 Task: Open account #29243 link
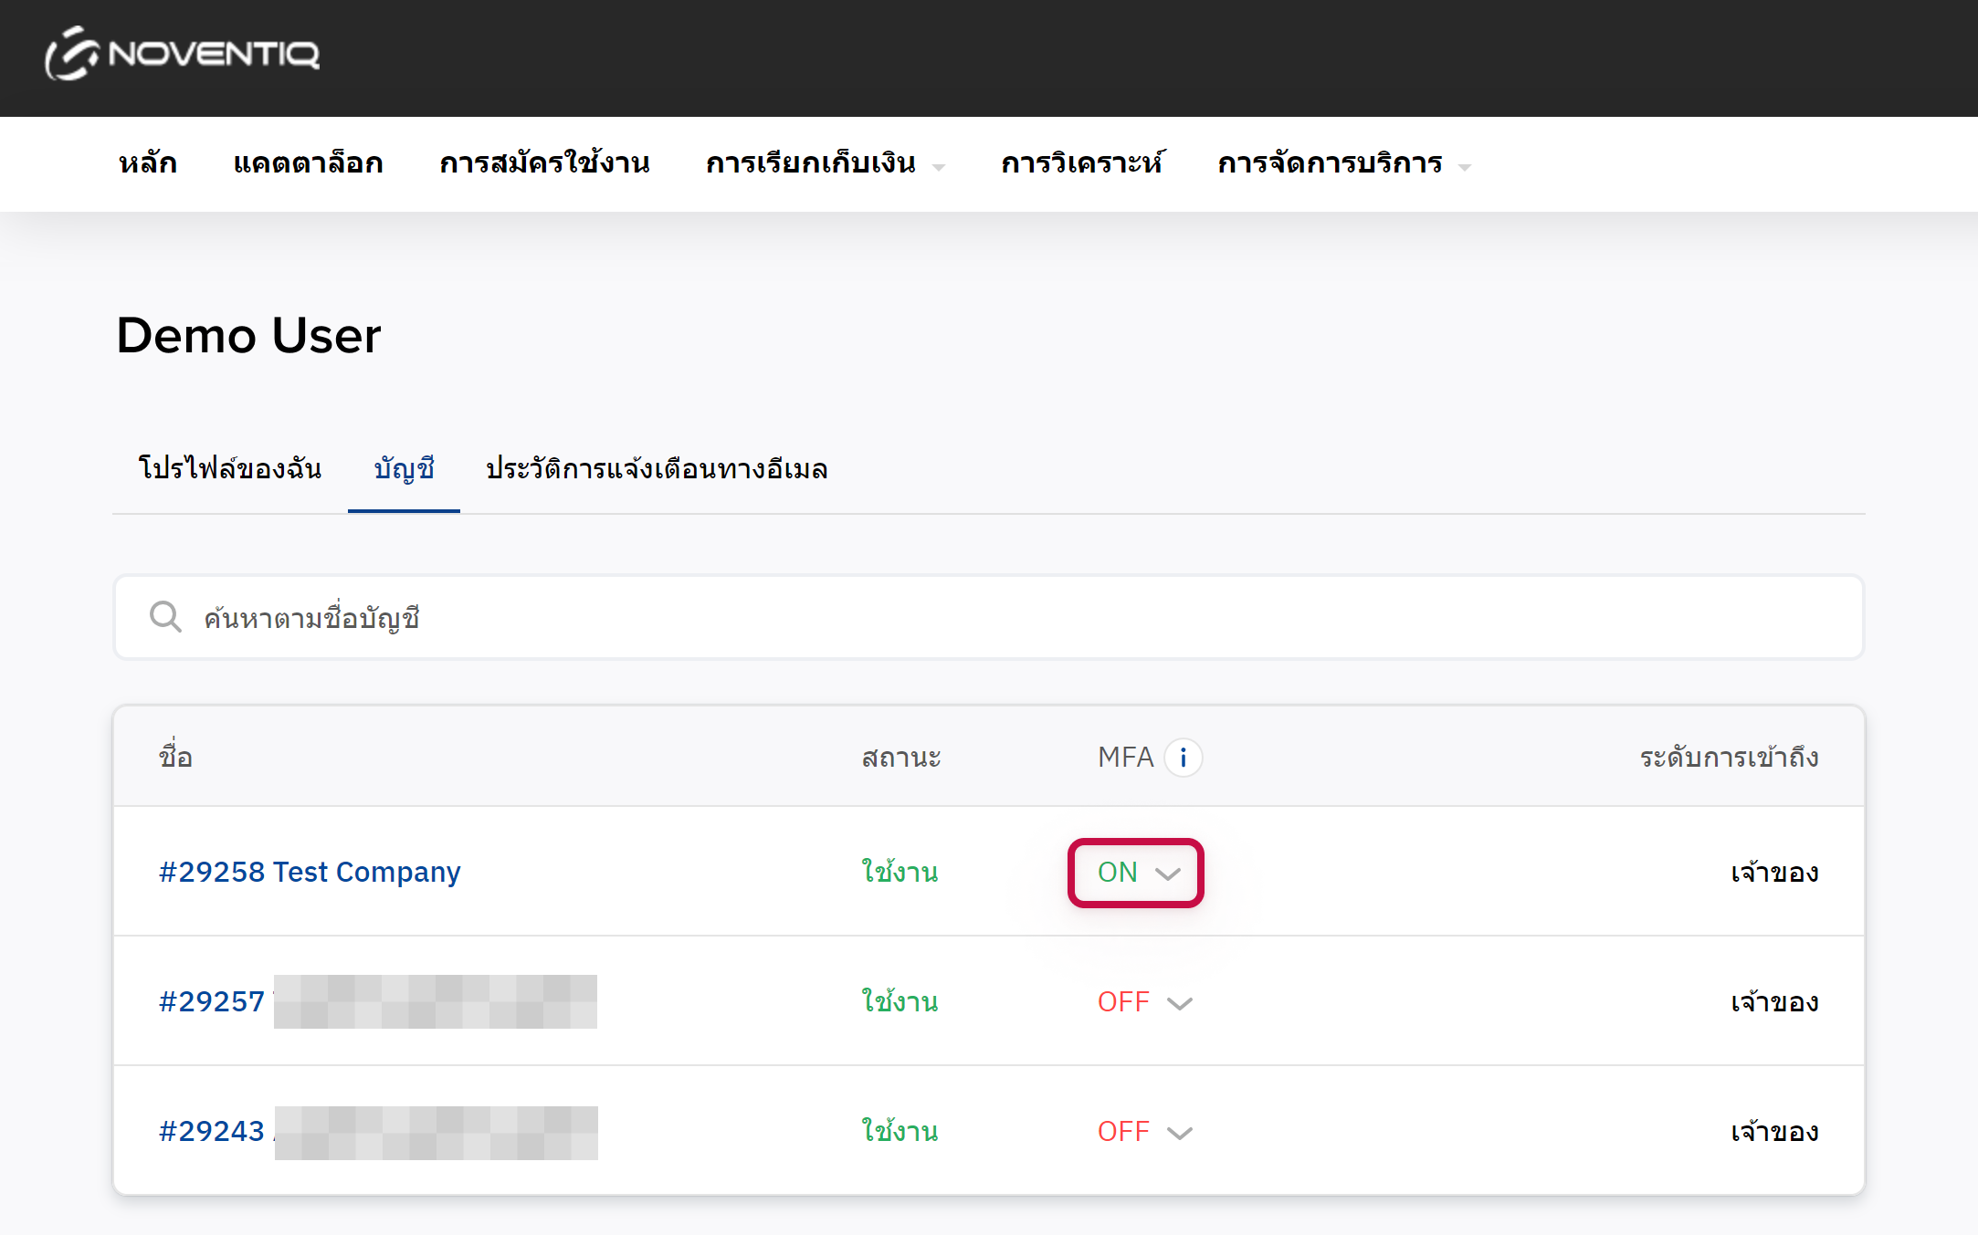tap(212, 1131)
